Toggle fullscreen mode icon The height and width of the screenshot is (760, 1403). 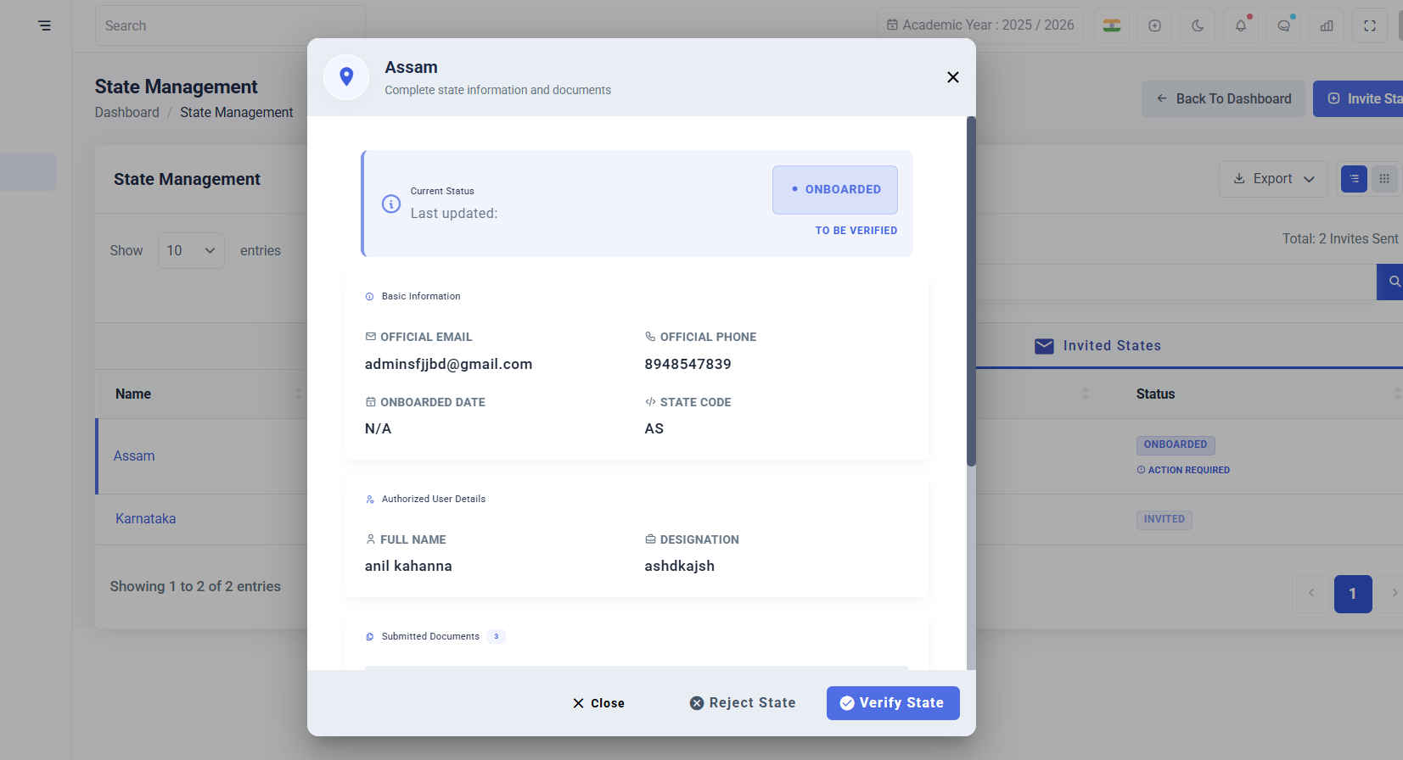pyautogui.click(x=1370, y=25)
